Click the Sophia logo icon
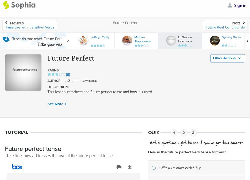Image resolution: width=250 pixels, height=180 pixels. [6, 5]
